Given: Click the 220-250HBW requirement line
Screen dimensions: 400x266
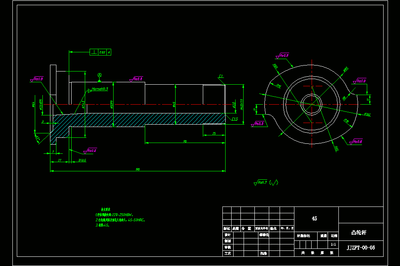Looking at the screenshot, I should (x=114, y=215).
